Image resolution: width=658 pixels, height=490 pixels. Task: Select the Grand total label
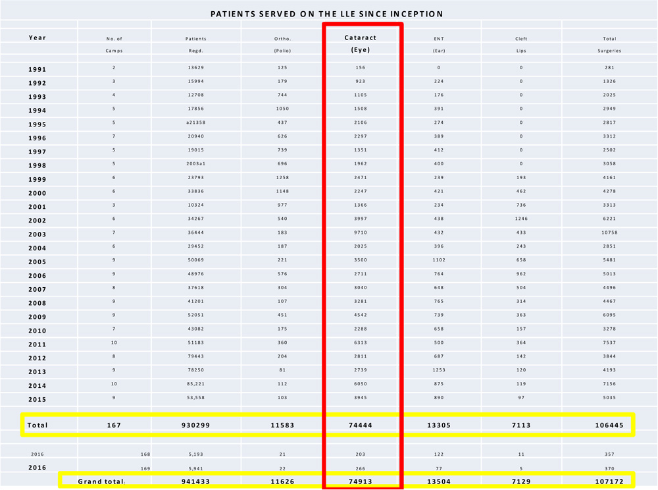click(x=101, y=481)
